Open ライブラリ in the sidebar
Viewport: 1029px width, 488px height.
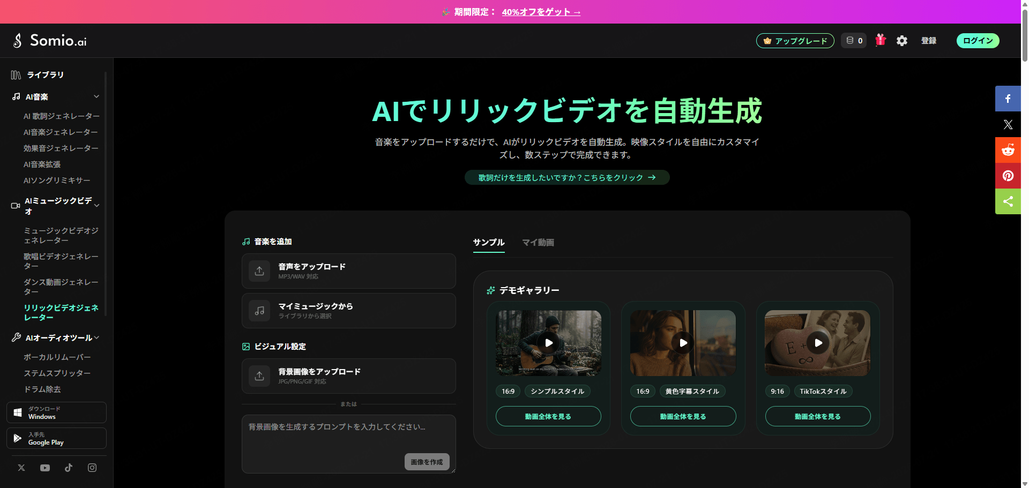tap(46, 75)
